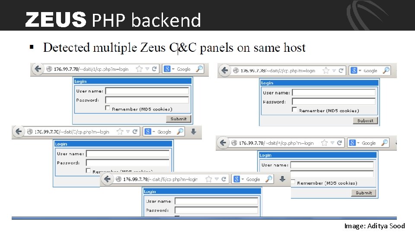Image resolution: width=415 pixels, height=233 pixels.
Task: Tick Remember checkbox in daiti/3 panel
Action: [x=88, y=171]
